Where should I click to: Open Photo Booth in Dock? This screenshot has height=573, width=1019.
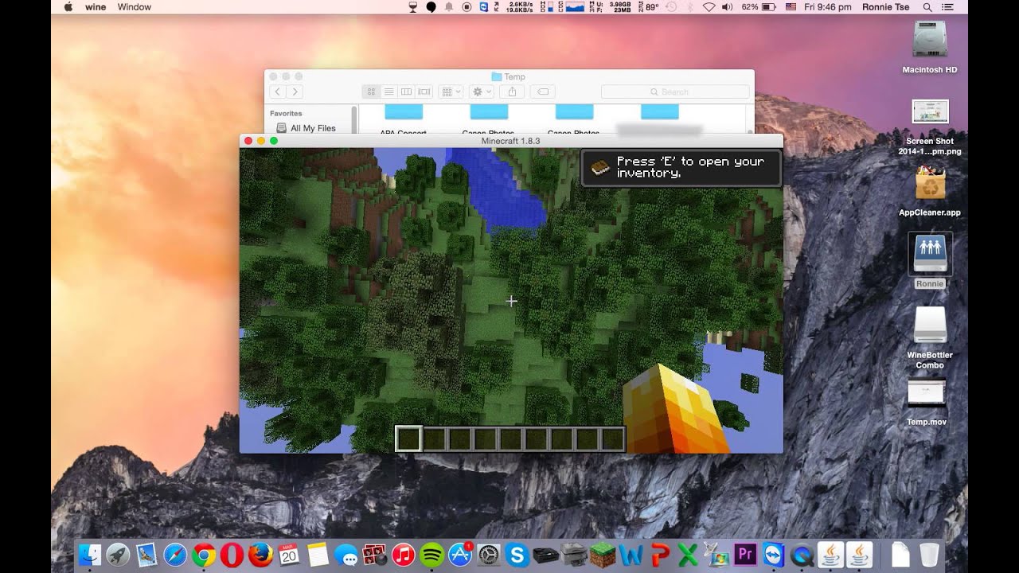coord(374,554)
